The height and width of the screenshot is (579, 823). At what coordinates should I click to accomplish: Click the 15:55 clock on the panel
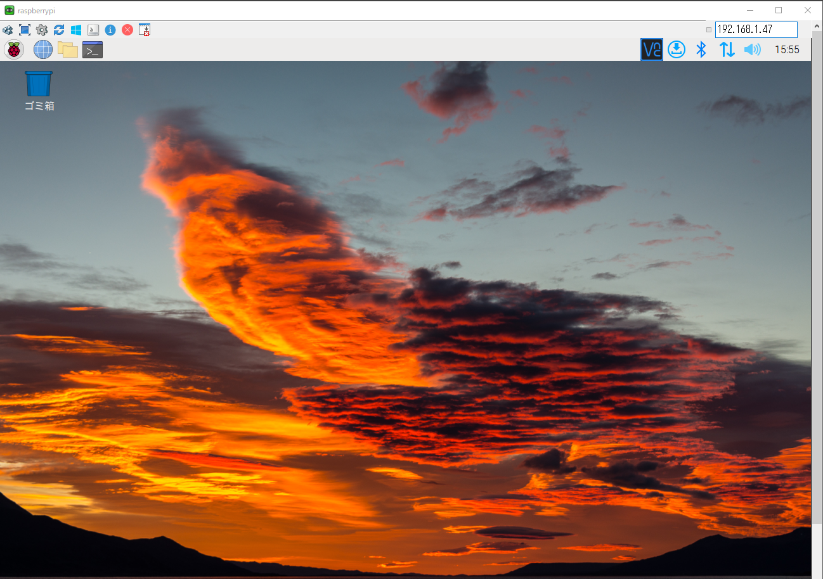pyautogui.click(x=787, y=49)
